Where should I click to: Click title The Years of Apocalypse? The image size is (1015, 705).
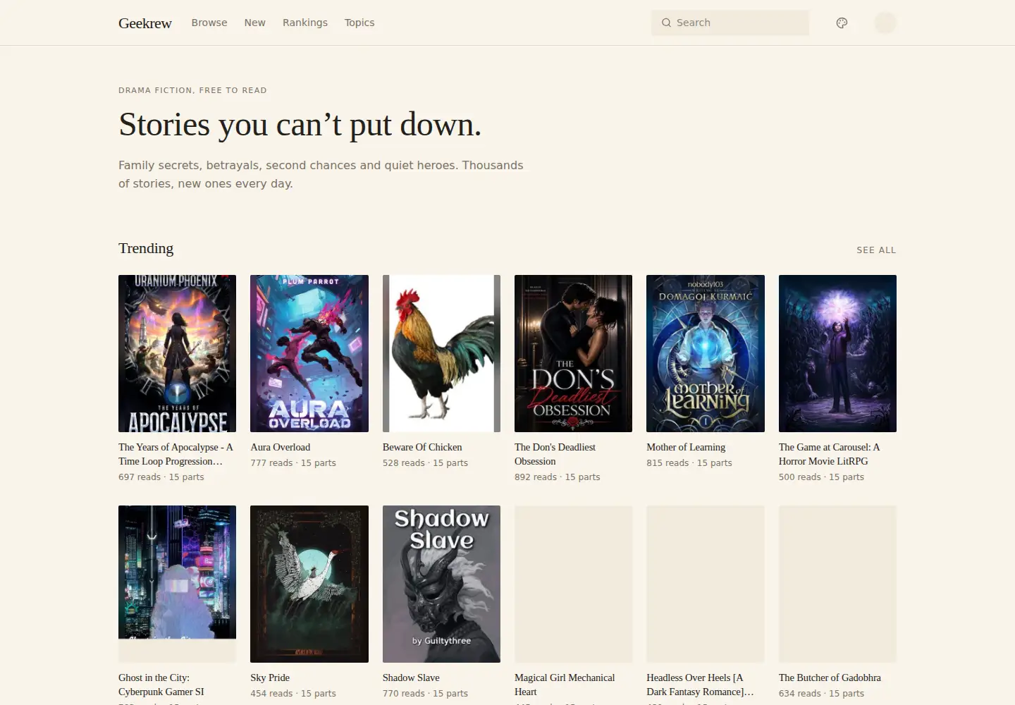point(176,454)
